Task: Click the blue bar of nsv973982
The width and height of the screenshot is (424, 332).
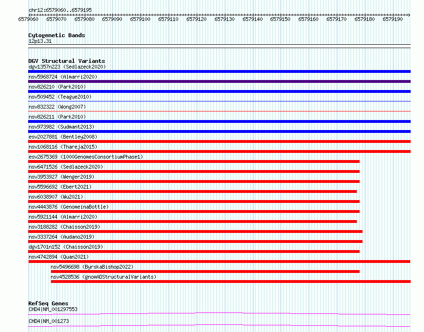Action: [x=219, y=131]
